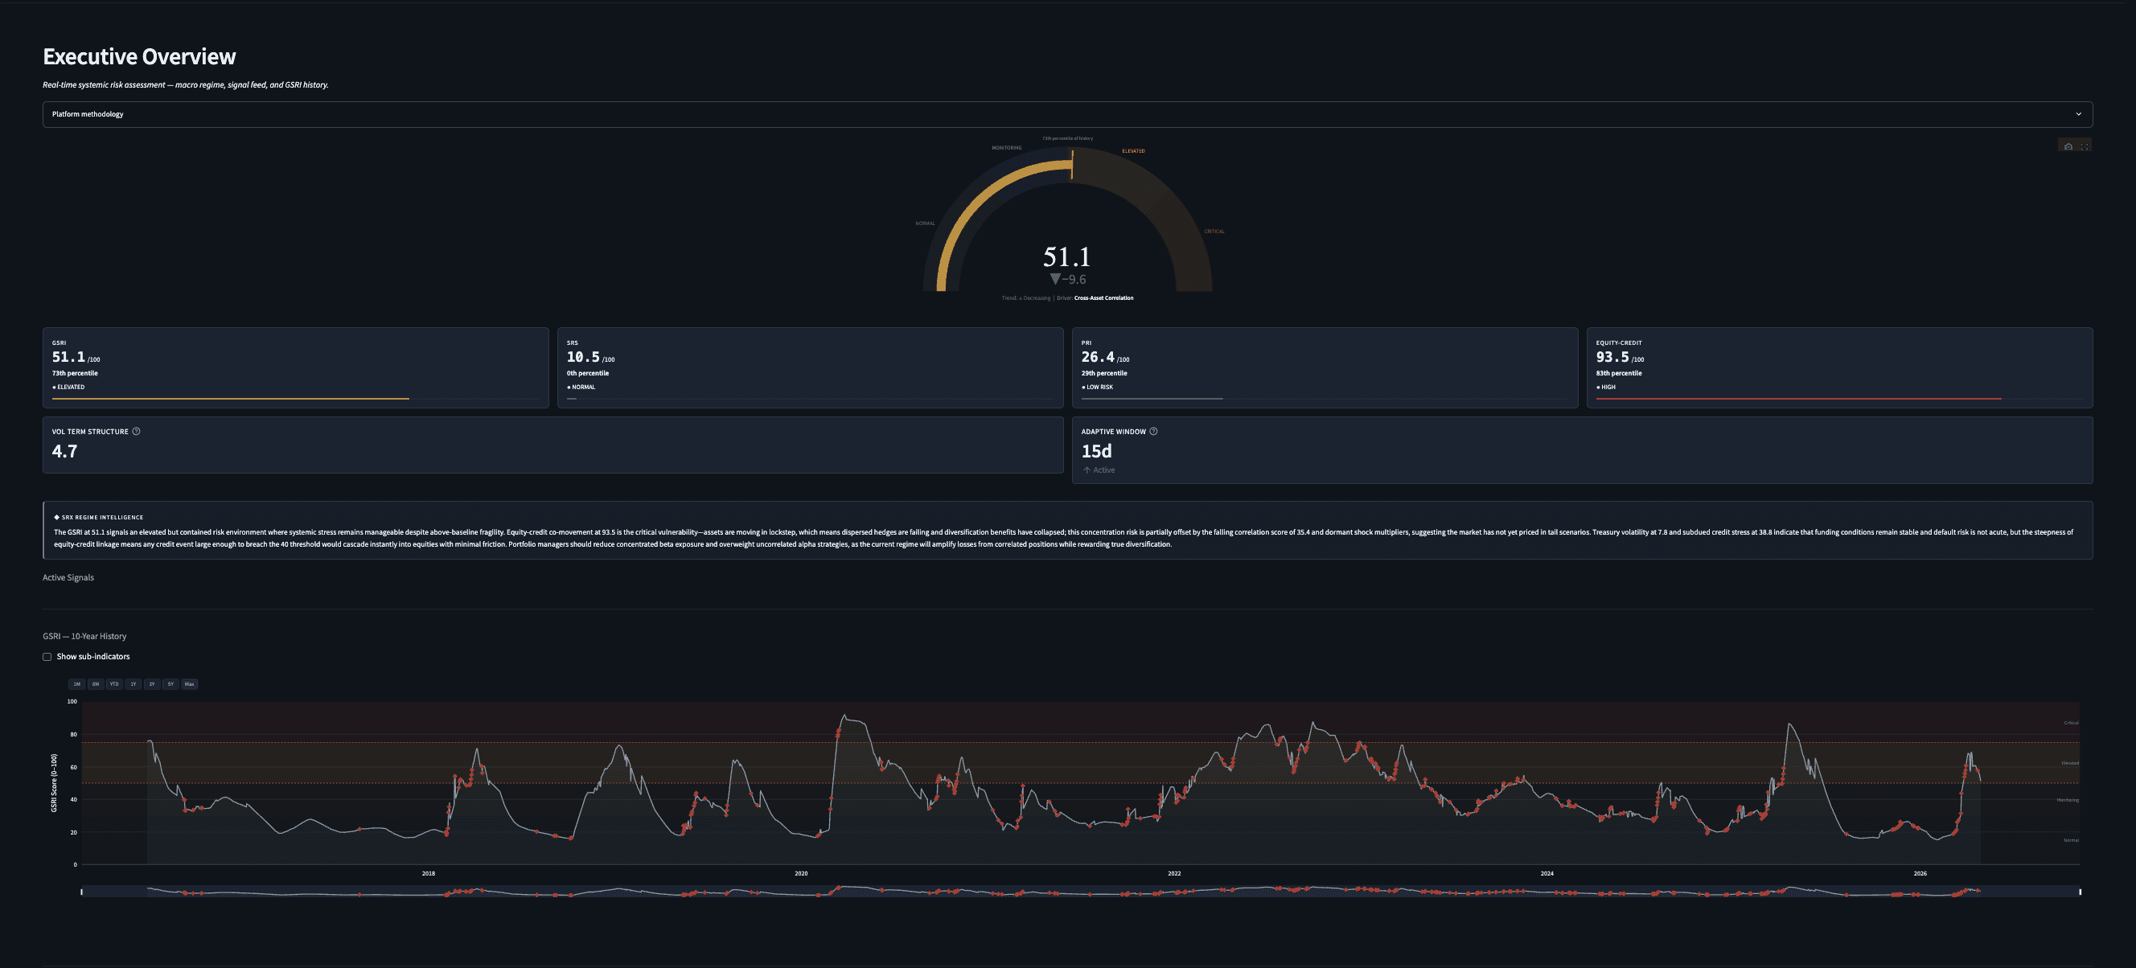Click the red downward delta triangle in gauge
The height and width of the screenshot is (968, 2136).
pos(1055,279)
